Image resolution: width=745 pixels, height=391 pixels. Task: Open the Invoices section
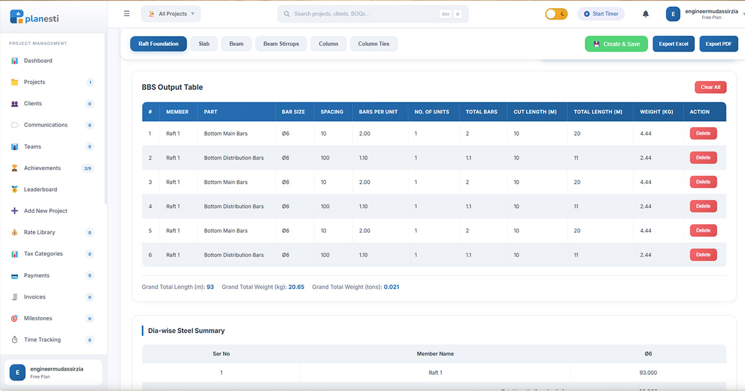pos(35,297)
